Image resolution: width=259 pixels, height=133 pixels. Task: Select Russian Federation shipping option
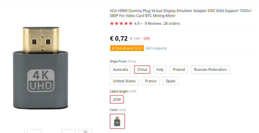210,69
